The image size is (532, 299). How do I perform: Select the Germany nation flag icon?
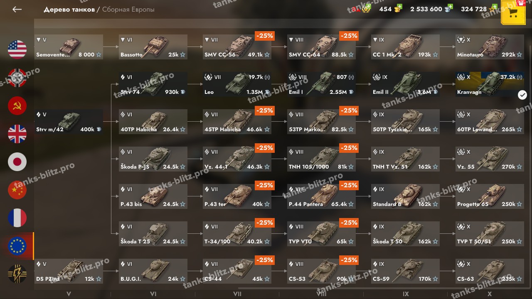[17, 78]
